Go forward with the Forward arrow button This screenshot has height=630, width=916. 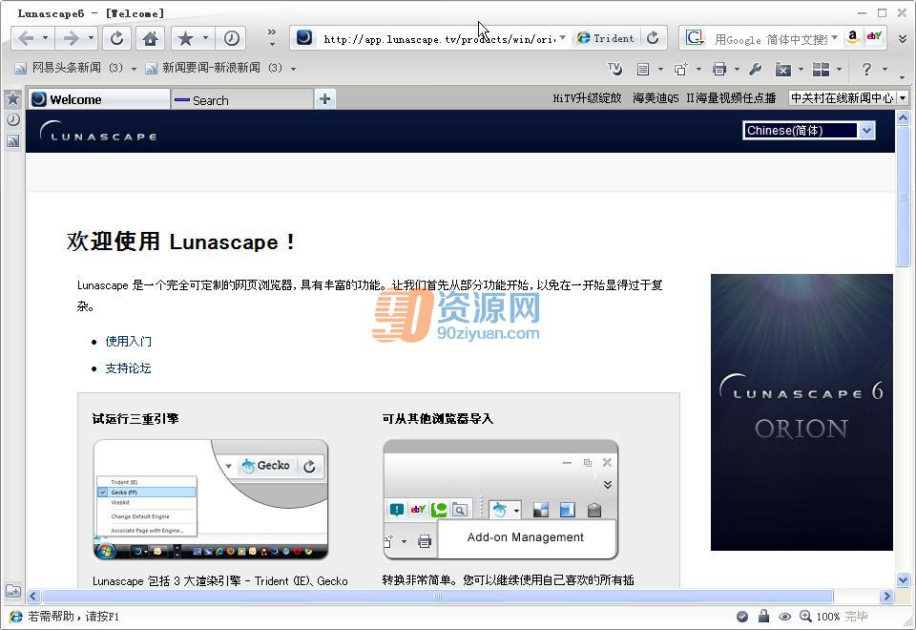click(71, 38)
